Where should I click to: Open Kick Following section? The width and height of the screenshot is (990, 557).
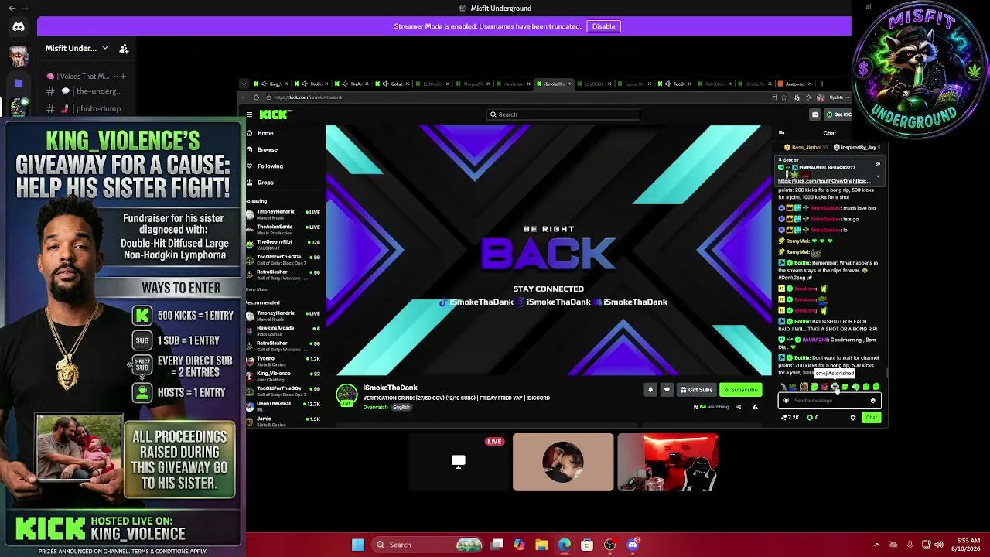[270, 166]
